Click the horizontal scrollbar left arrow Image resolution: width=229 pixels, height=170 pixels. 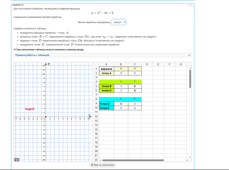tap(100, 160)
